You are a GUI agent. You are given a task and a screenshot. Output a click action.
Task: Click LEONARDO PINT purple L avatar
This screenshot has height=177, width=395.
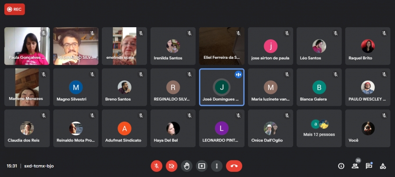point(222,128)
